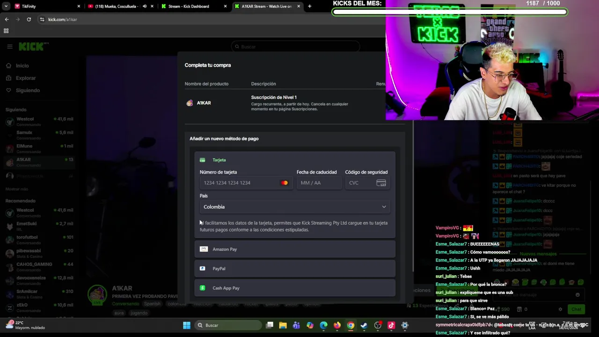Open Microsoft Teams from taskbar
Image resolution: width=599 pixels, height=337 pixels.
point(296,325)
